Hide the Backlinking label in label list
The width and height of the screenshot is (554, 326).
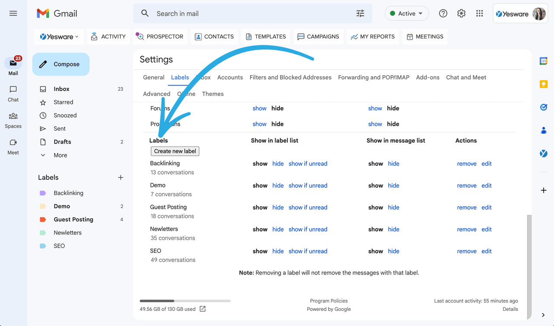[x=278, y=163]
